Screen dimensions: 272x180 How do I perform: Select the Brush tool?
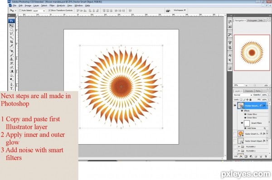point(11,55)
